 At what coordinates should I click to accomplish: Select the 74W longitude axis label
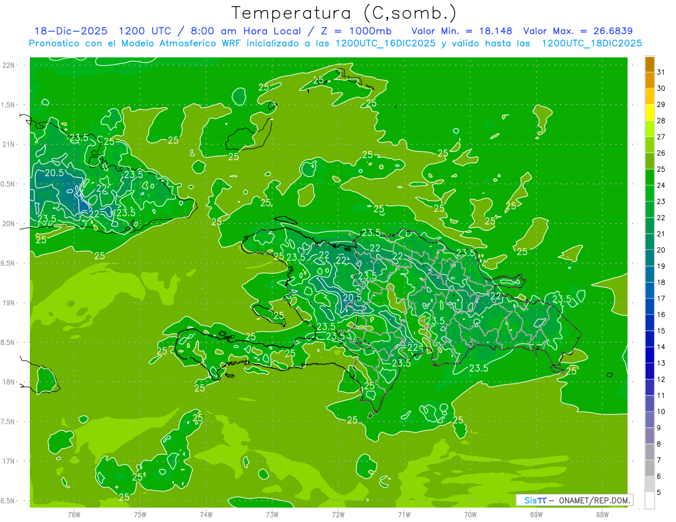tap(206, 515)
